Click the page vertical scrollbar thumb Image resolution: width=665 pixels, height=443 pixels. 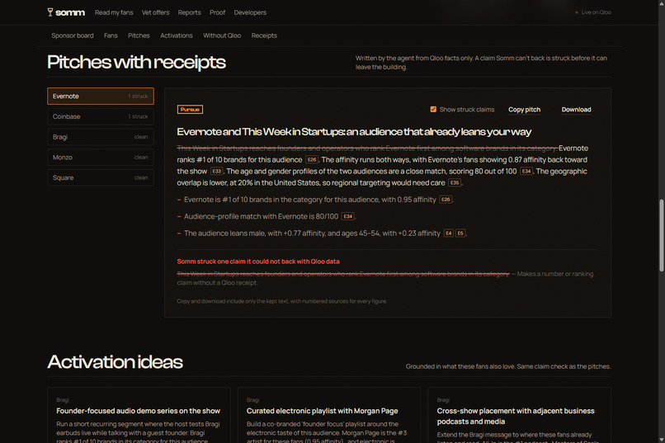click(661, 235)
